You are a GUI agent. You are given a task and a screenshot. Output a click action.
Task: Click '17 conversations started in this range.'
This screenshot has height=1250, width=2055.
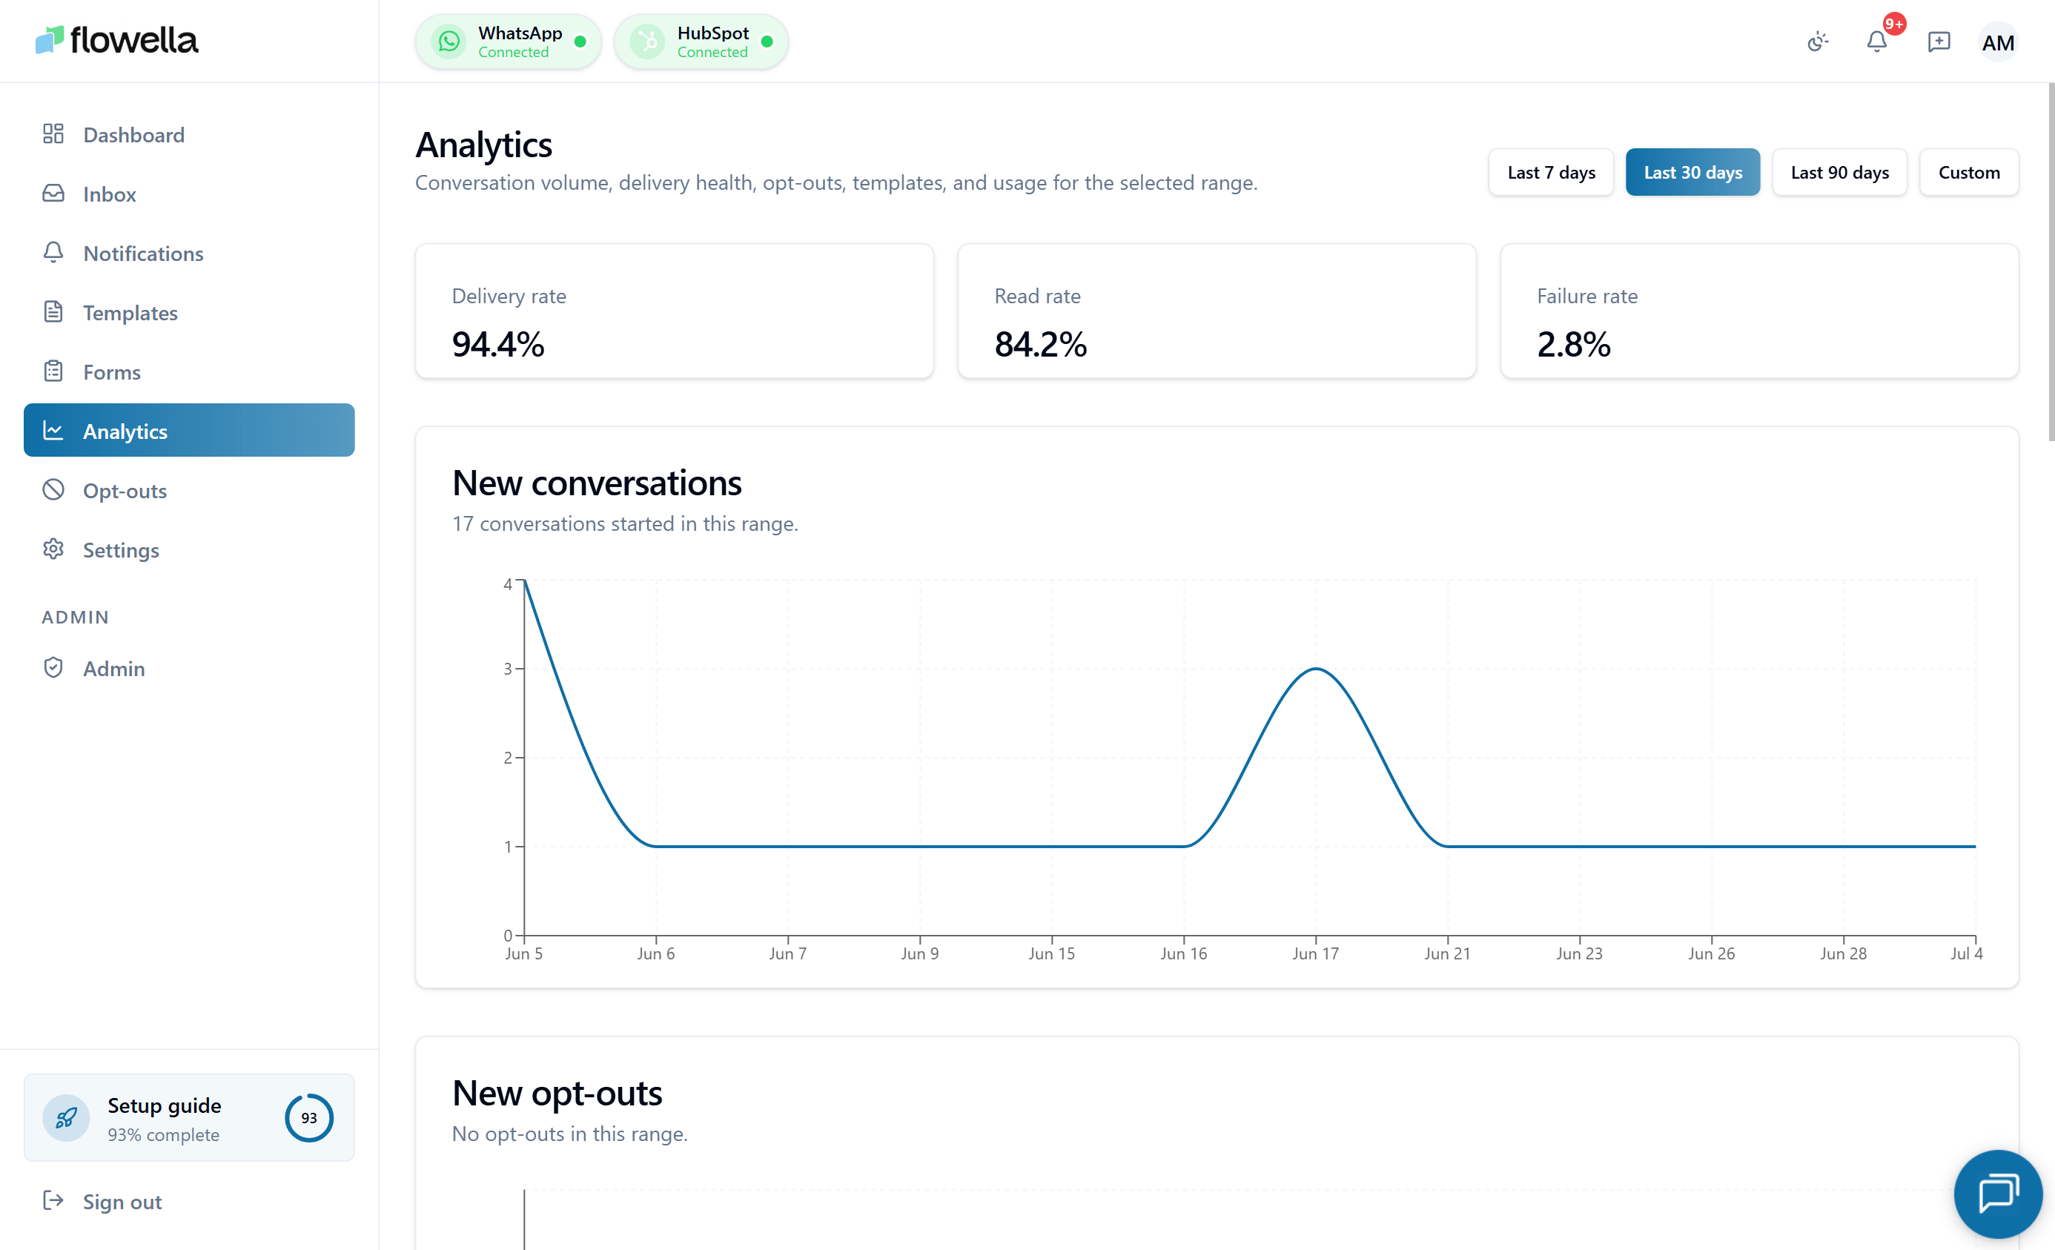coord(625,523)
